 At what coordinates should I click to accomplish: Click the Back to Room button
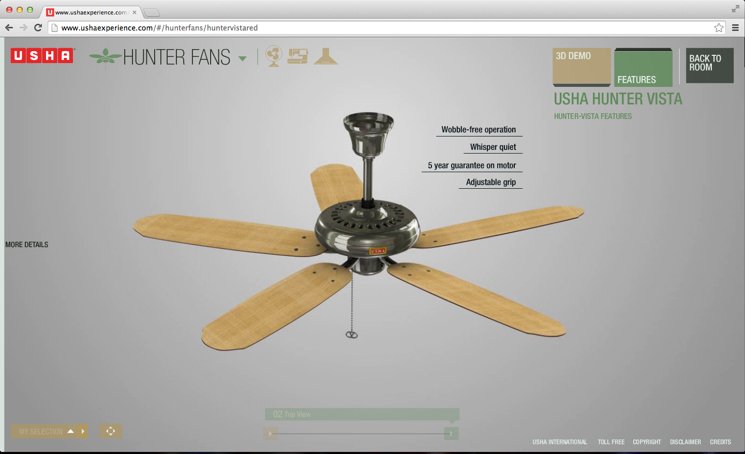pos(709,65)
